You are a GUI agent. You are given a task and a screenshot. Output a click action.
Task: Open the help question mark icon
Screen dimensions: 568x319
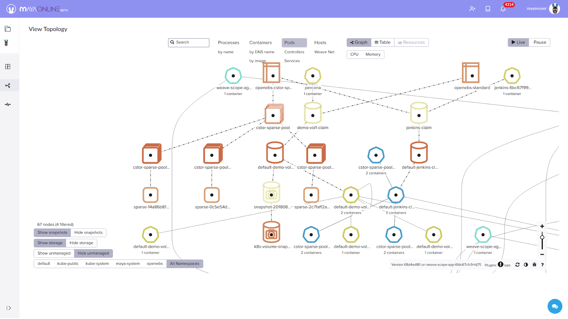[x=542, y=265]
